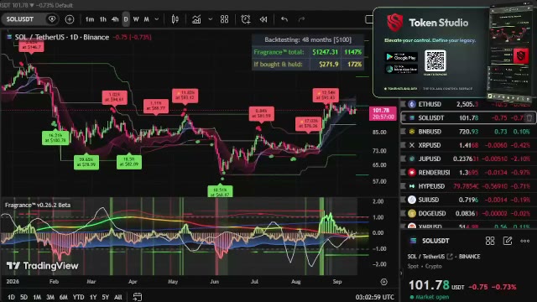This screenshot has height=302, width=537.
Task: Select JUPUSD in the watchlist
Action: click(x=468, y=159)
